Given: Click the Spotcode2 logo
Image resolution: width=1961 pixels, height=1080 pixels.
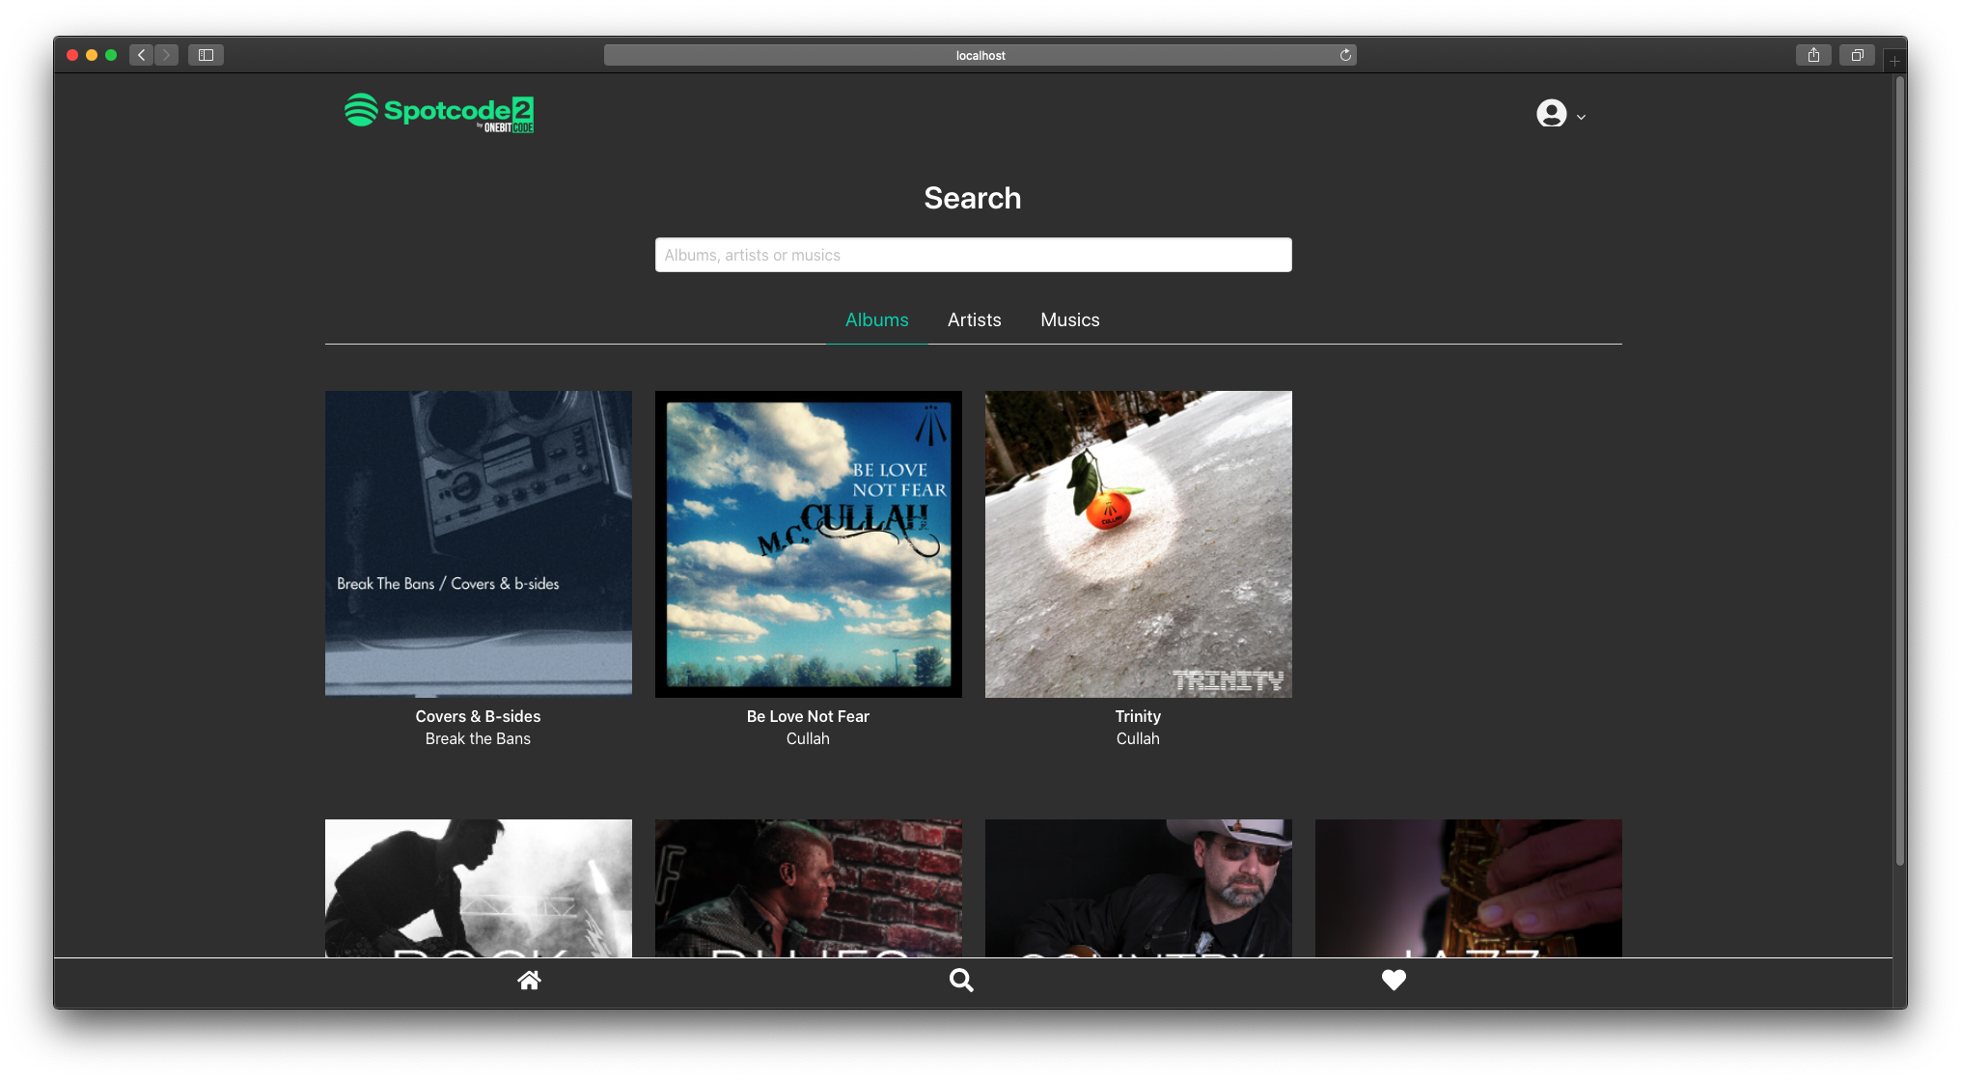Looking at the screenshot, I should [439, 113].
